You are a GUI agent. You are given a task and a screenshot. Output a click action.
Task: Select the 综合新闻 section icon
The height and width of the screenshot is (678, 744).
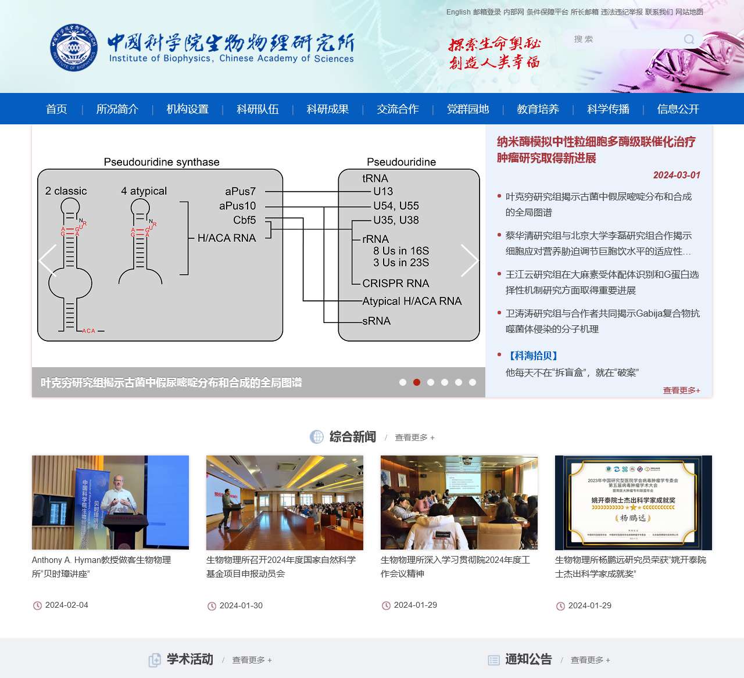(317, 437)
